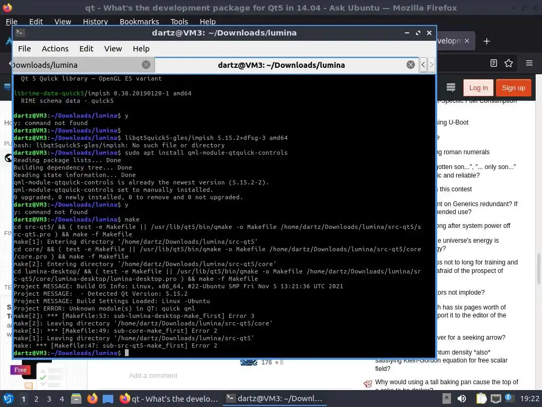Click Firefox icon in title bar
542x407 pixels.
[x=7, y=7]
